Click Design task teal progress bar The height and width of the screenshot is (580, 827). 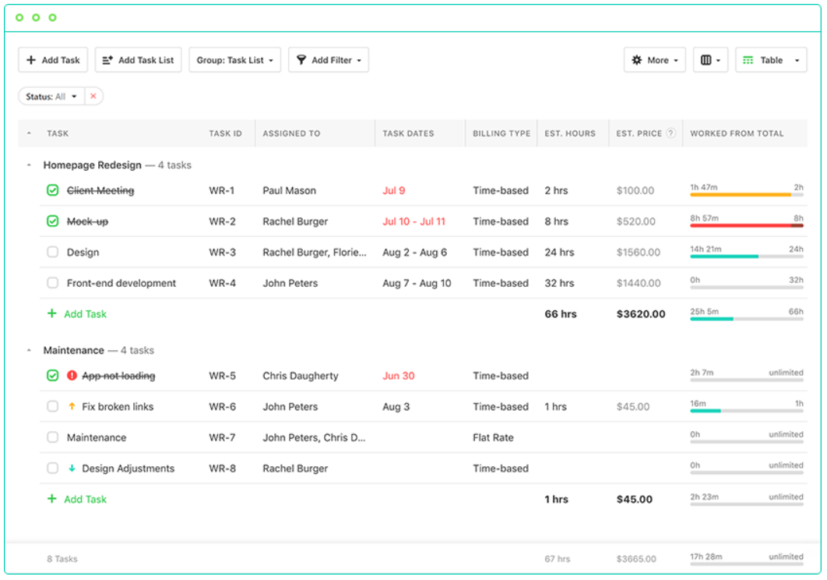[x=746, y=256]
